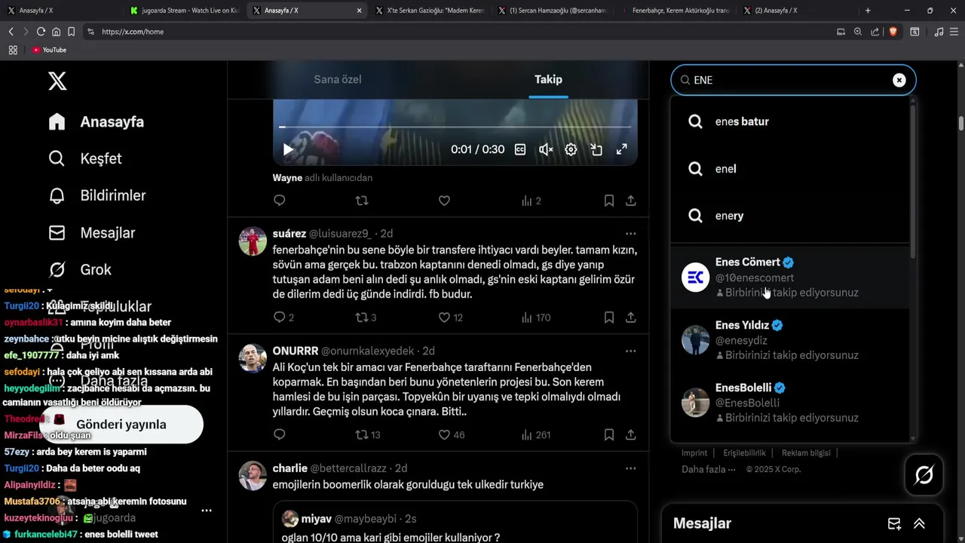Image resolution: width=965 pixels, height=543 pixels.
Task: Play the video in feed
Action: pyautogui.click(x=288, y=149)
